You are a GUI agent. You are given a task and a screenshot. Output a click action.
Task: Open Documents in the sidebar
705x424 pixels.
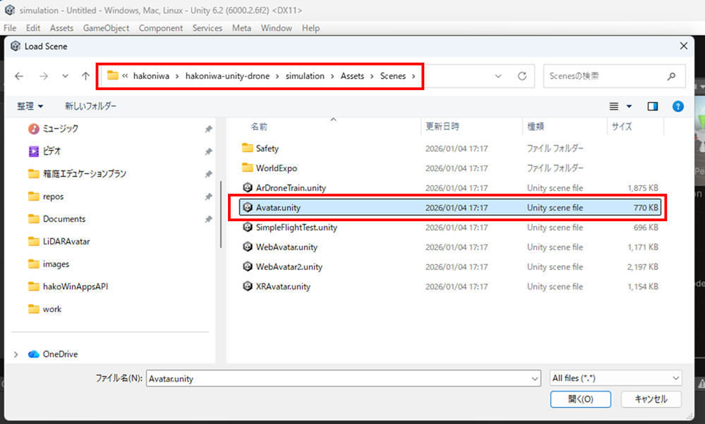(64, 219)
